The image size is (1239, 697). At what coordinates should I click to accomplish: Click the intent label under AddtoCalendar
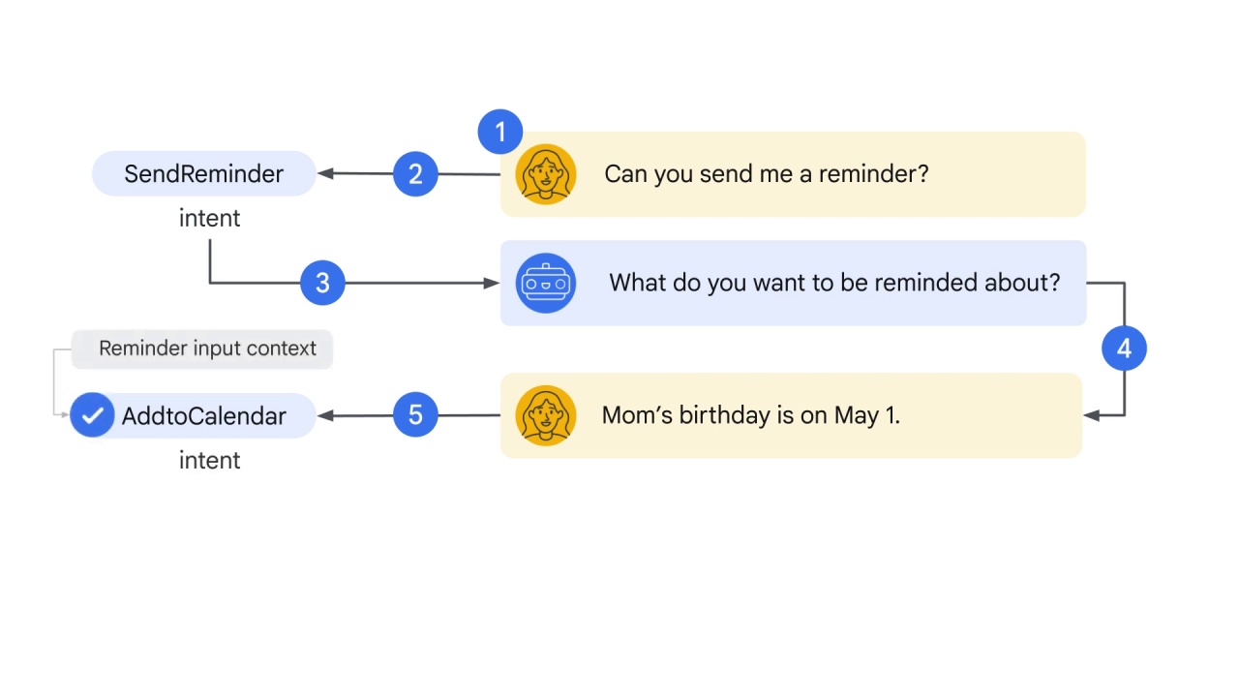tap(209, 461)
